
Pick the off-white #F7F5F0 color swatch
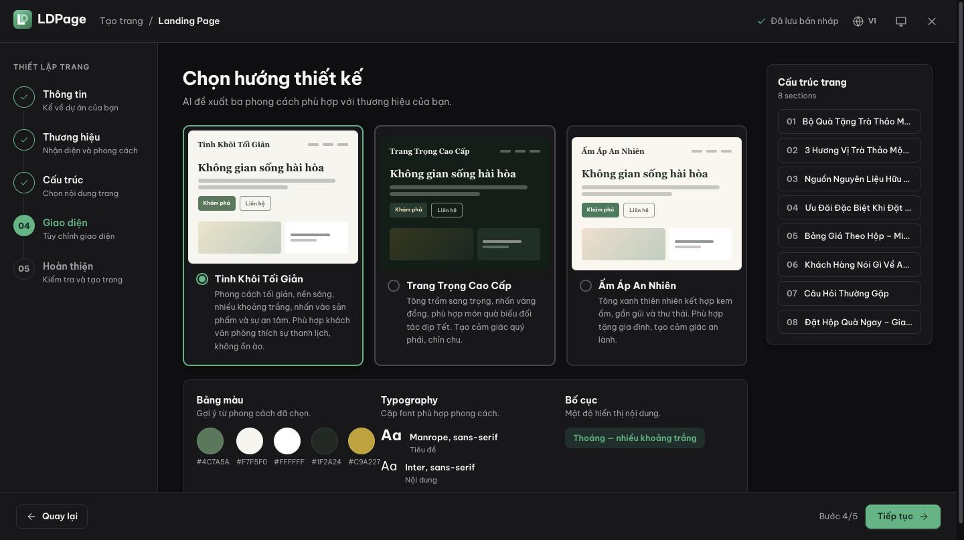250,442
